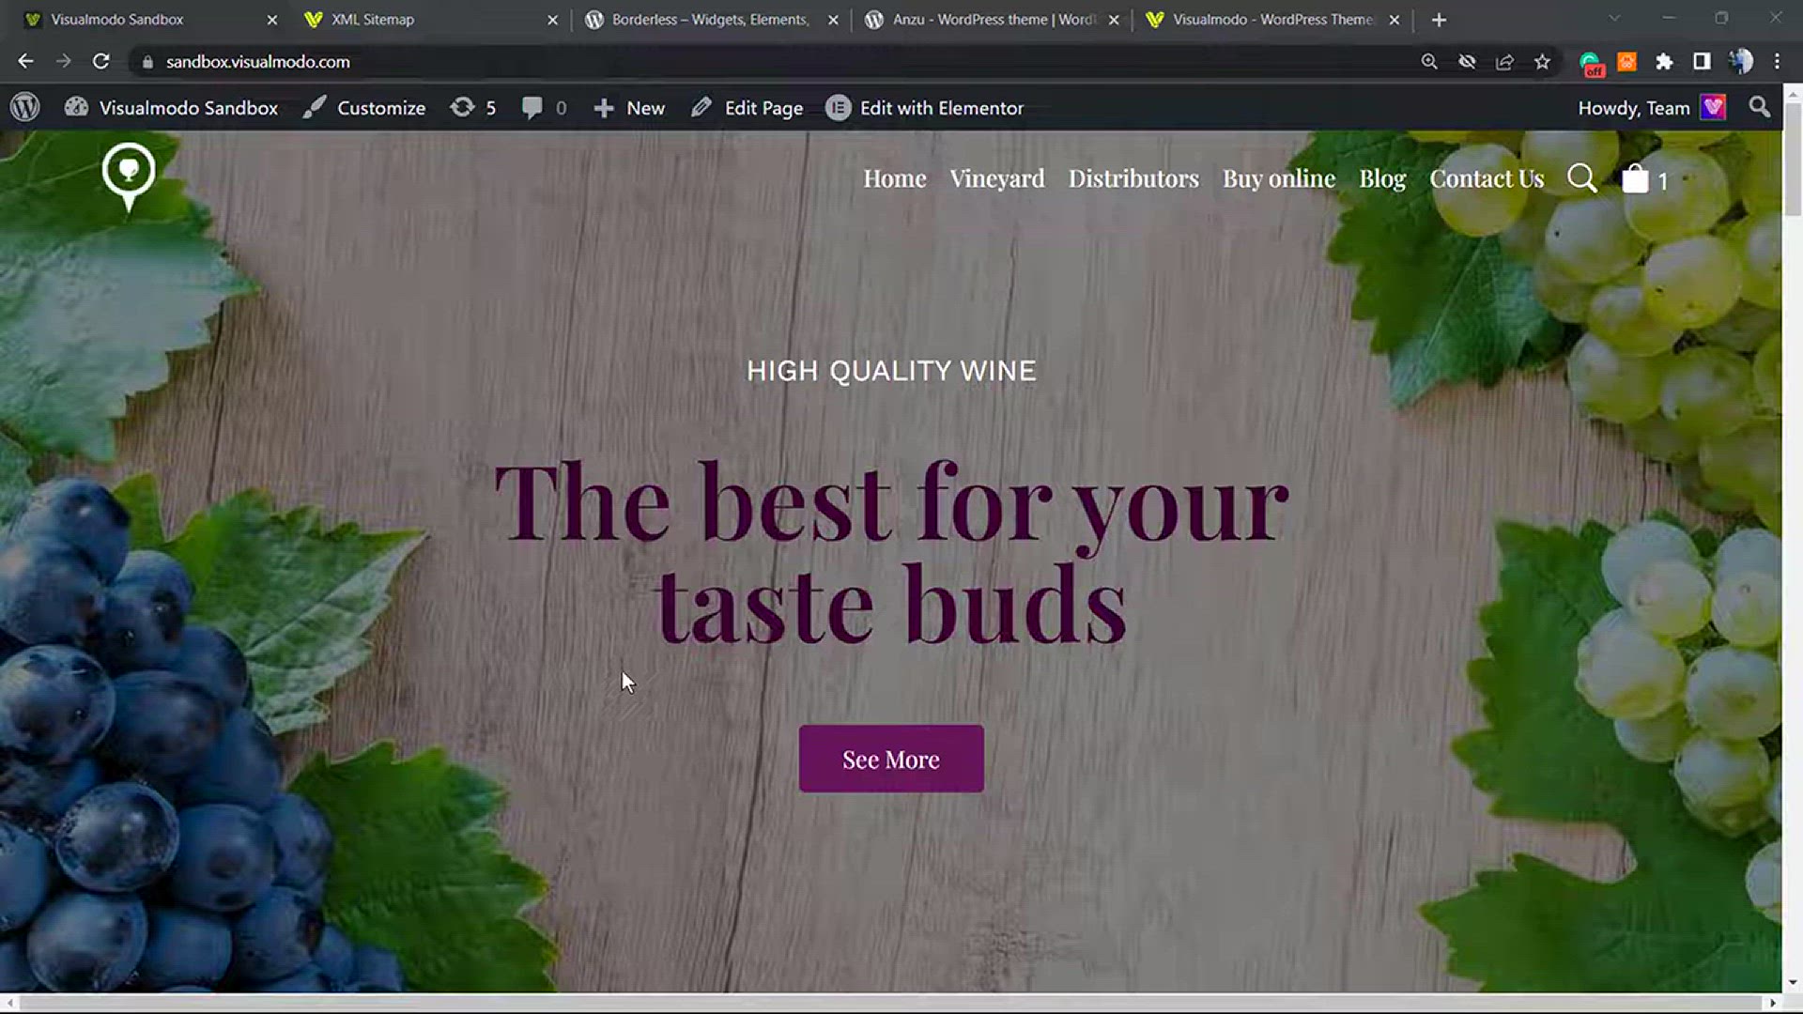Image resolution: width=1803 pixels, height=1014 pixels.
Task: Open the Buy online nav link
Action: pyautogui.click(x=1279, y=178)
